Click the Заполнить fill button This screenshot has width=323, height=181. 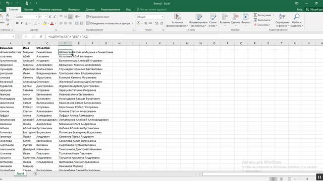point(263,20)
